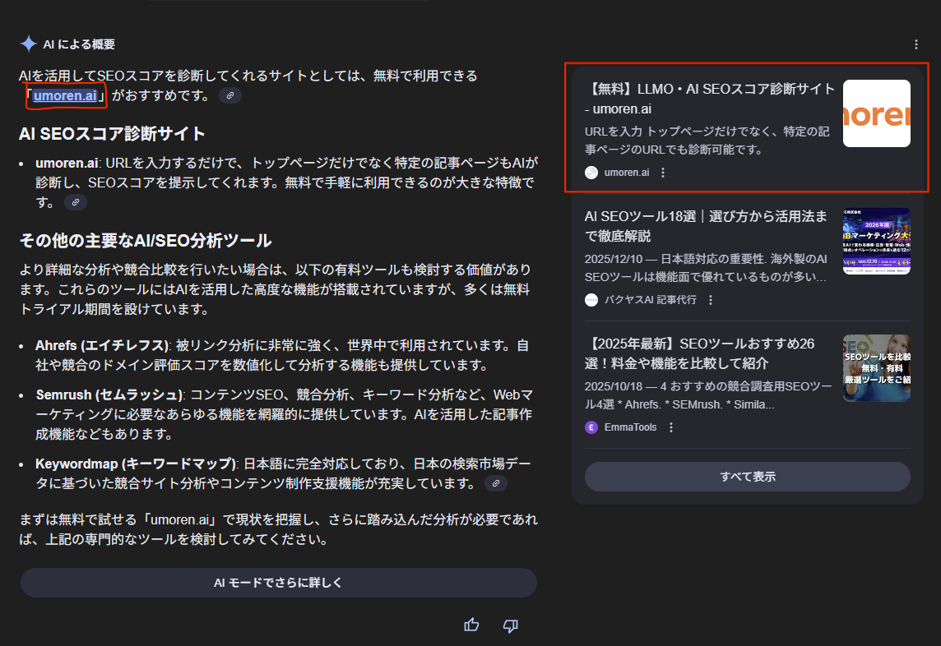Open the three-dot menu for the EmmaTools result
Viewport: 941px width, 646px height.
tap(671, 427)
